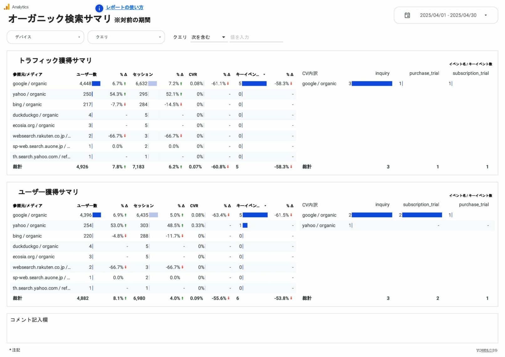Select the CVR column header
Image resolution: width=505 pixels, height=357 pixels.
coord(193,74)
